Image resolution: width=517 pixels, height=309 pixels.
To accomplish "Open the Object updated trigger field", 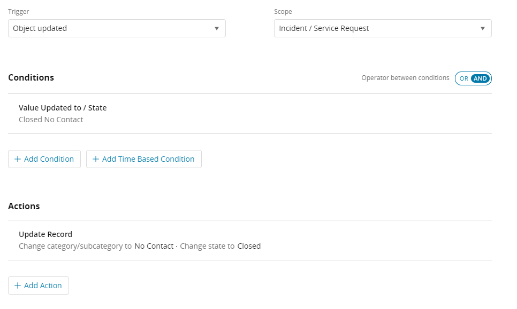I will pyautogui.click(x=117, y=28).
